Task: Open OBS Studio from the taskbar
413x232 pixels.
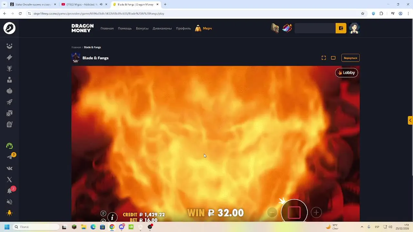Action: point(150,227)
